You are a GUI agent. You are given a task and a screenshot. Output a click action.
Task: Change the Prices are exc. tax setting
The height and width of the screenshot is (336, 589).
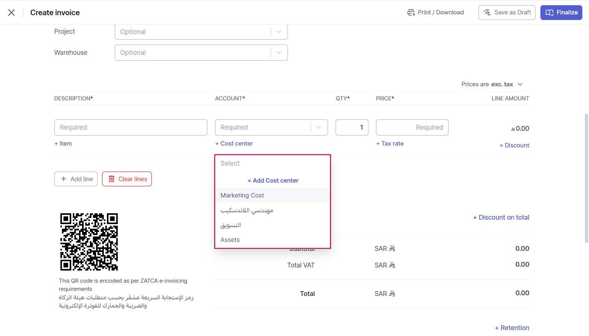click(x=492, y=84)
